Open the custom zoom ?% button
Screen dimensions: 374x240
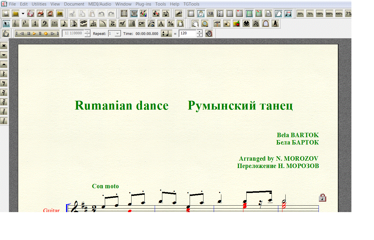pos(348,14)
